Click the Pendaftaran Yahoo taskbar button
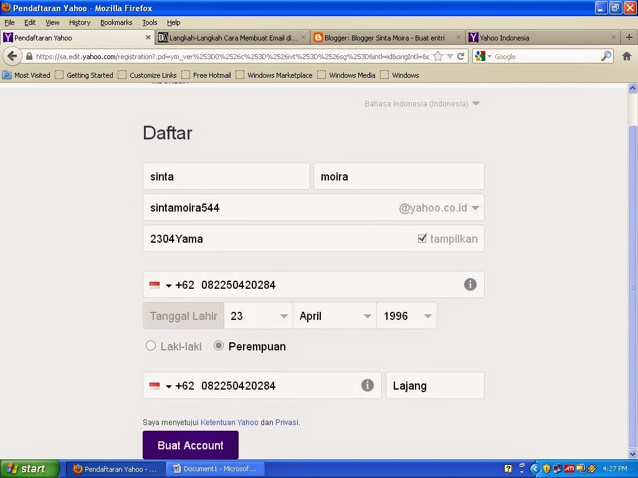Viewport: 638px width, 478px height. tap(115, 469)
